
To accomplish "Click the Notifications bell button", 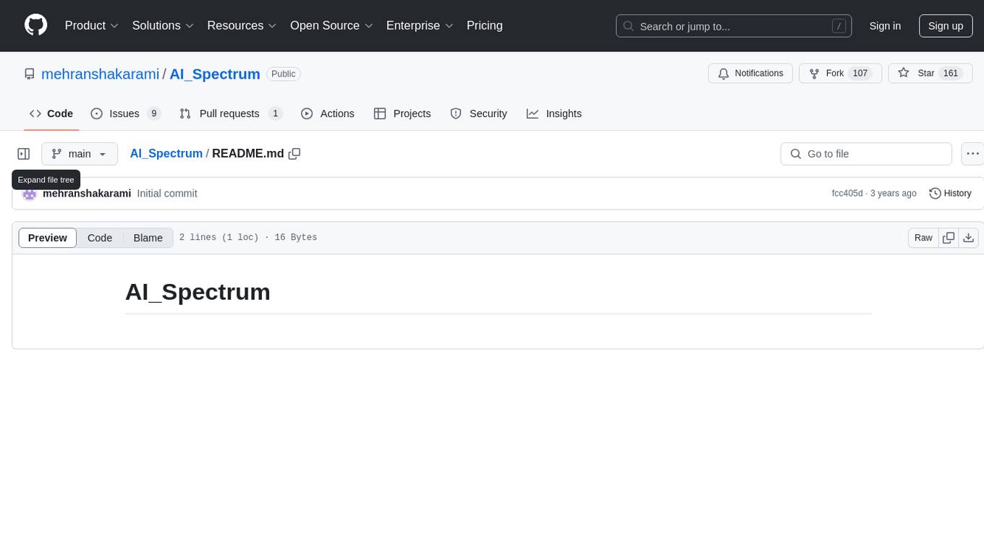I will pyautogui.click(x=750, y=74).
